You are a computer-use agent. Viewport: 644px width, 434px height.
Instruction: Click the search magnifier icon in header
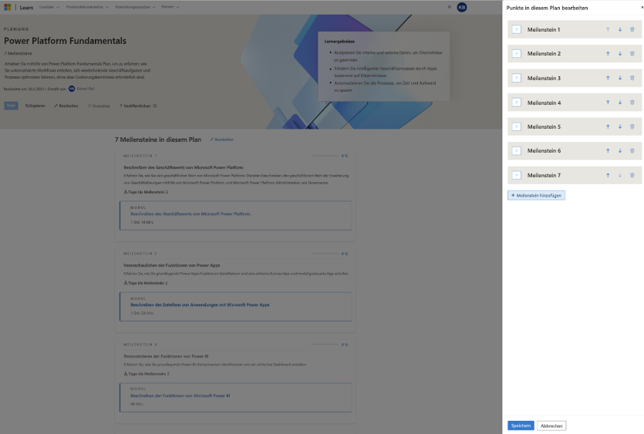tap(450, 7)
